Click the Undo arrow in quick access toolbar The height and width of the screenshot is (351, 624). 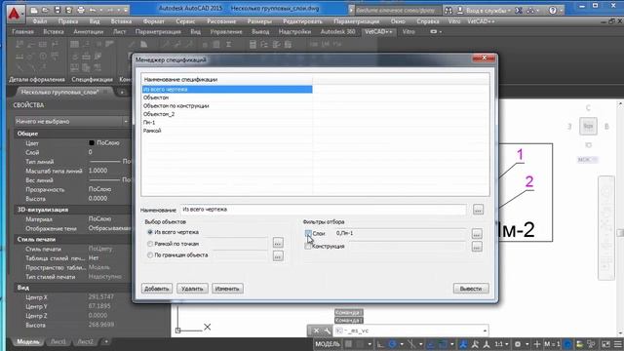(x=93, y=10)
